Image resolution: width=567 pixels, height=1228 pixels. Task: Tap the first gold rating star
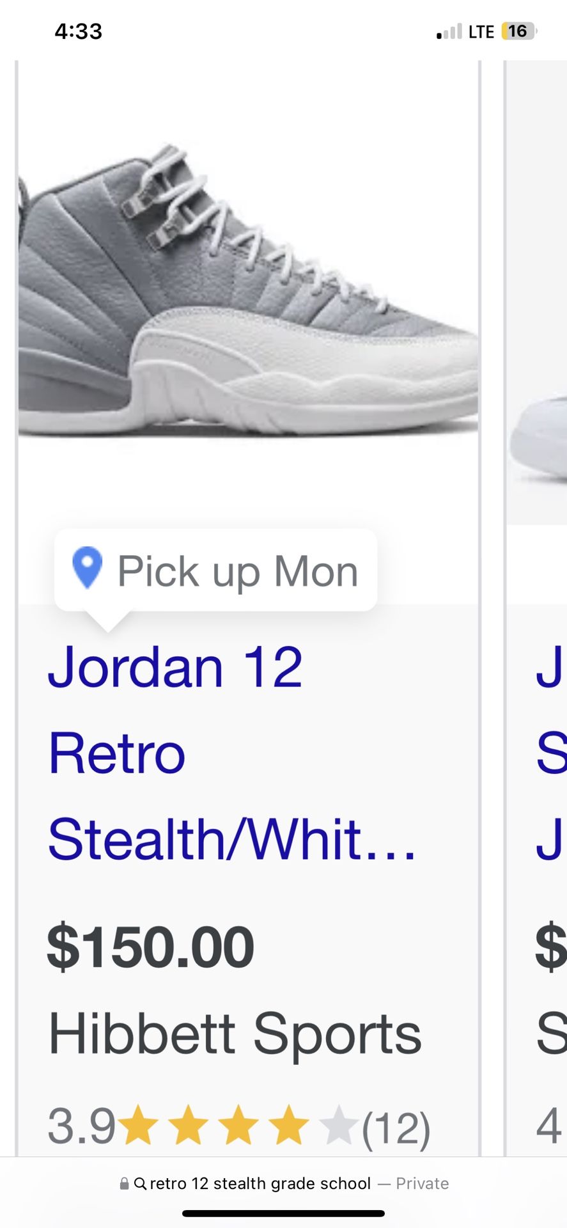coord(139,1125)
